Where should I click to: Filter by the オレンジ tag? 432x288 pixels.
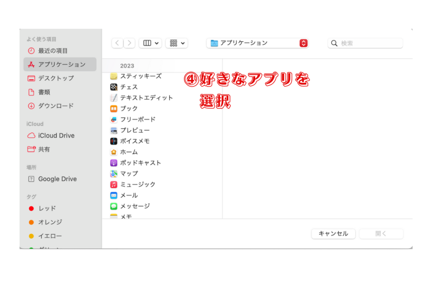(50, 222)
